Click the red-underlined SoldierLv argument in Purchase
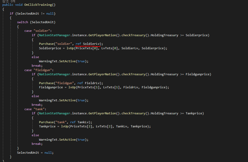This screenshot has height=162, width=248. [91, 44]
